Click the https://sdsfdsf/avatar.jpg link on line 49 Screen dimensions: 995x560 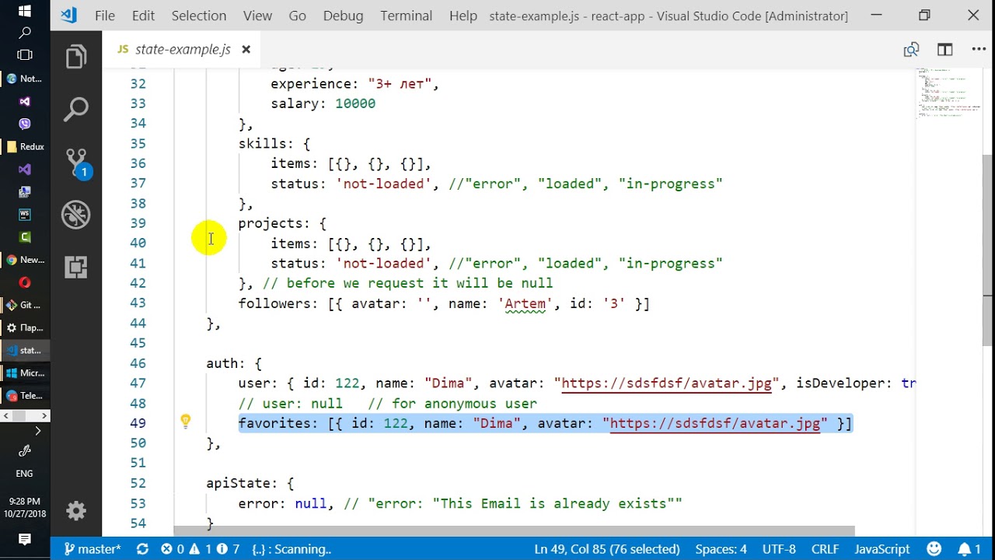click(x=715, y=424)
